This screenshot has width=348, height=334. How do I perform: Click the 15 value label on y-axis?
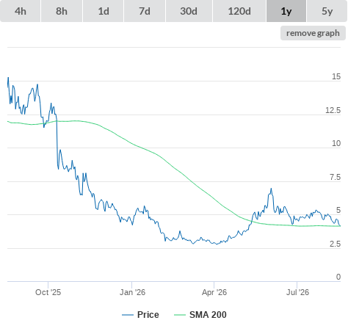(336, 76)
